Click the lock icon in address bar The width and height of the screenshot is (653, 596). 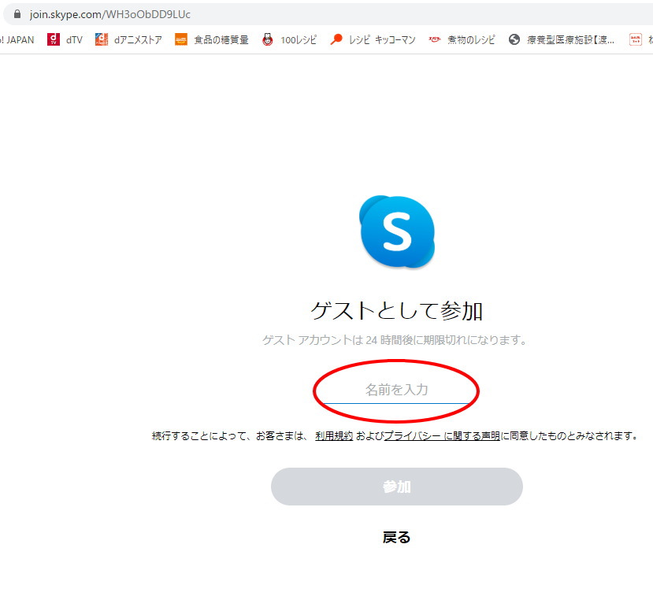[17, 14]
